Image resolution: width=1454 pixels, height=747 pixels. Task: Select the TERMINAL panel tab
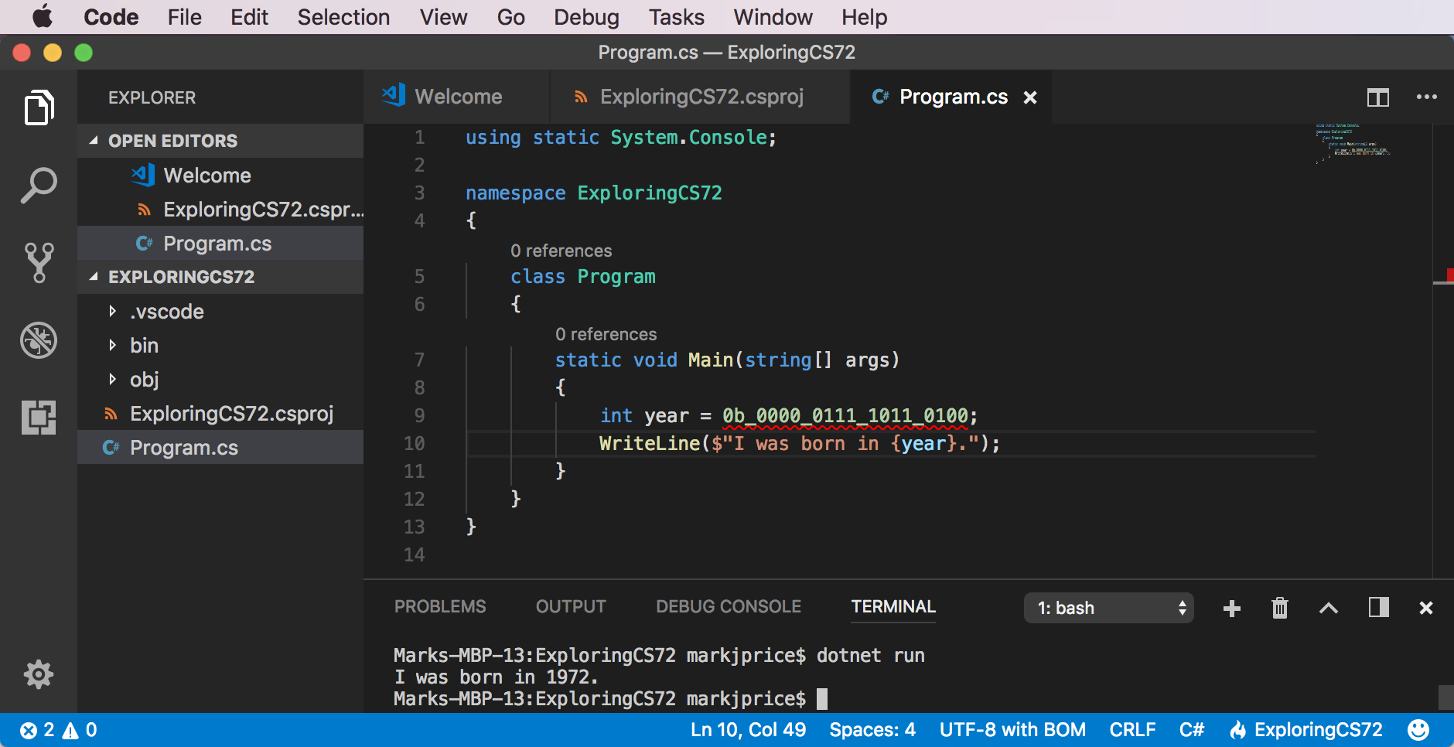[893, 606]
